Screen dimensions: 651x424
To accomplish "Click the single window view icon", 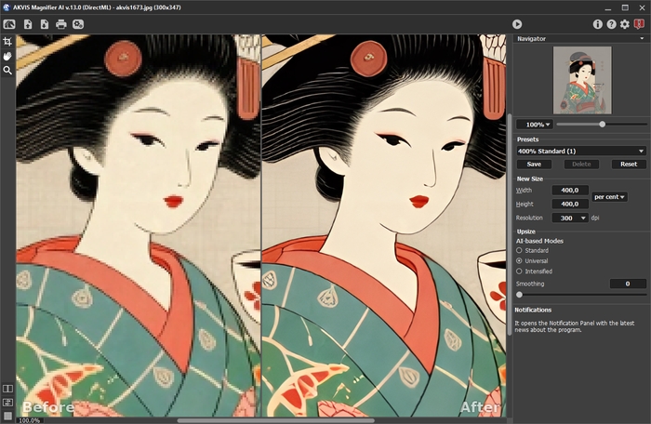I will tap(7, 416).
